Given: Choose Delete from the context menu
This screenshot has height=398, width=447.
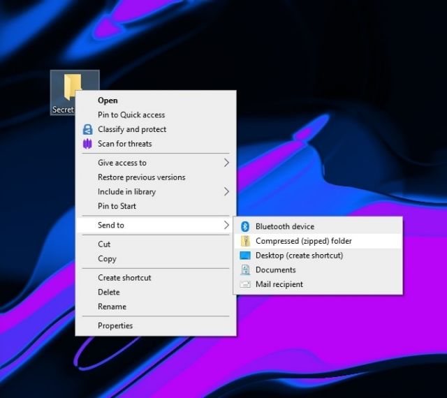Looking at the screenshot, I should point(108,292).
